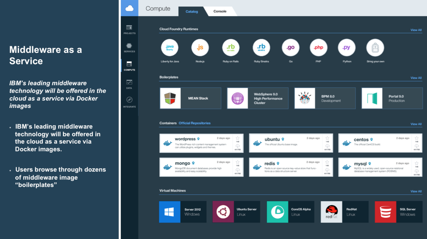Star the ubuntu container

point(327,138)
